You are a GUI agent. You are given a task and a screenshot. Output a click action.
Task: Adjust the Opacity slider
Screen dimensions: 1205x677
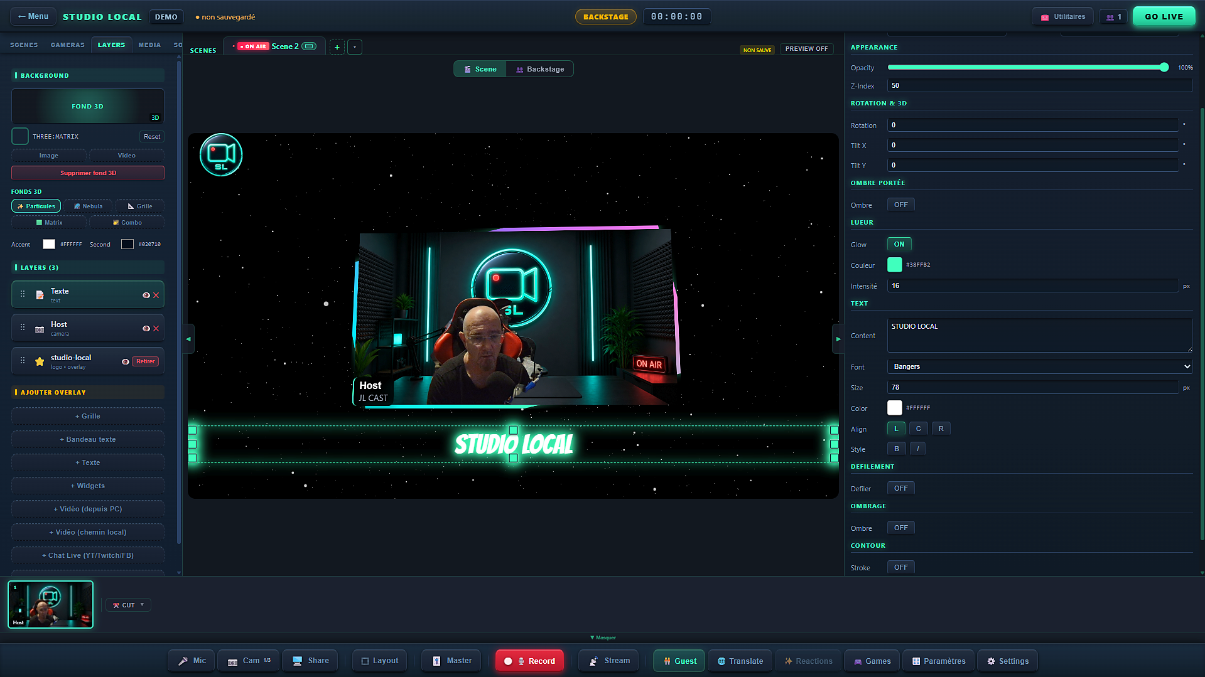[x=1028, y=67]
